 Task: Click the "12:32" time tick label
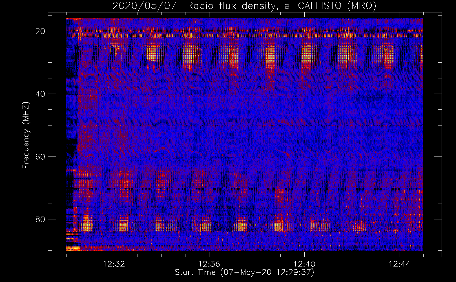(x=114, y=264)
